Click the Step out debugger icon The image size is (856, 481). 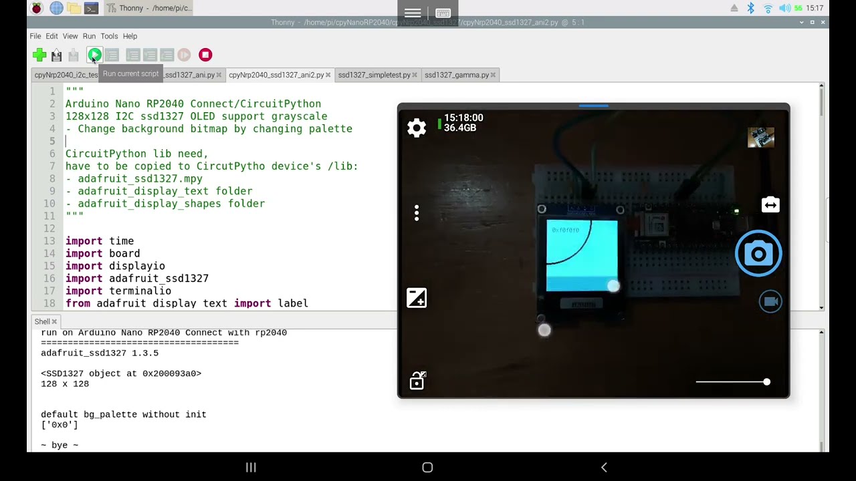[x=167, y=55]
